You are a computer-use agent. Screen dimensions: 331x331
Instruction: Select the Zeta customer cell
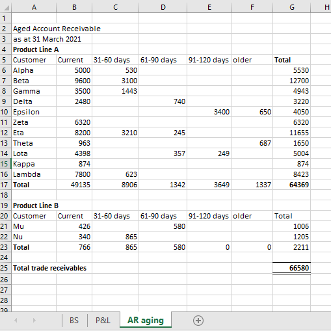tap(34, 122)
